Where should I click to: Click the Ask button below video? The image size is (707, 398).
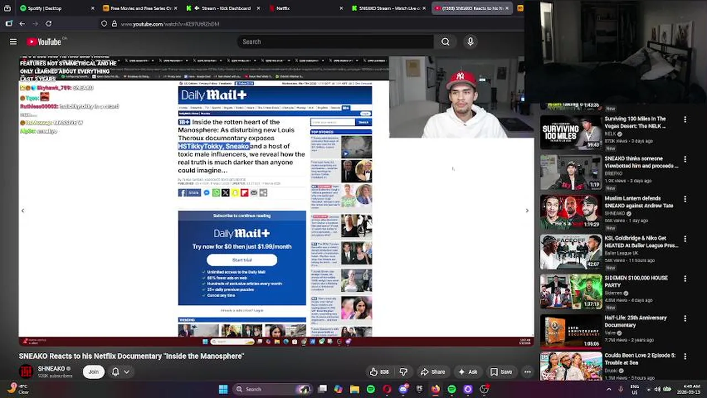[467, 372]
